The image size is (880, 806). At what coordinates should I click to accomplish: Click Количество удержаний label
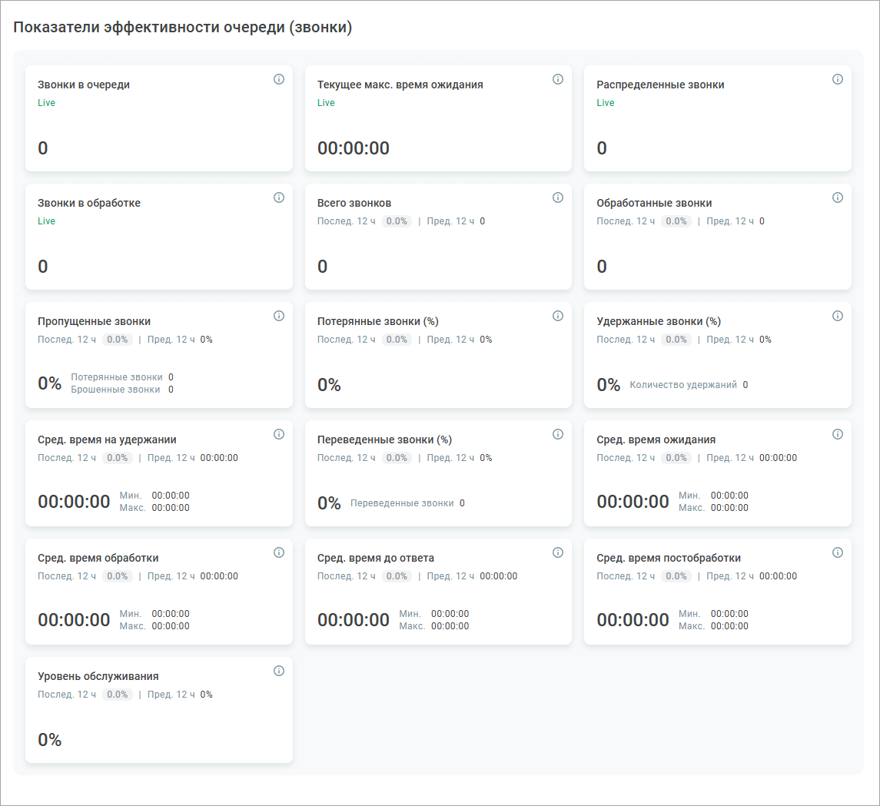click(683, 385)
